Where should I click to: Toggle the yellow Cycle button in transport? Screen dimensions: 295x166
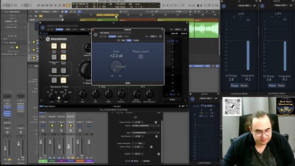click(68, 6)
